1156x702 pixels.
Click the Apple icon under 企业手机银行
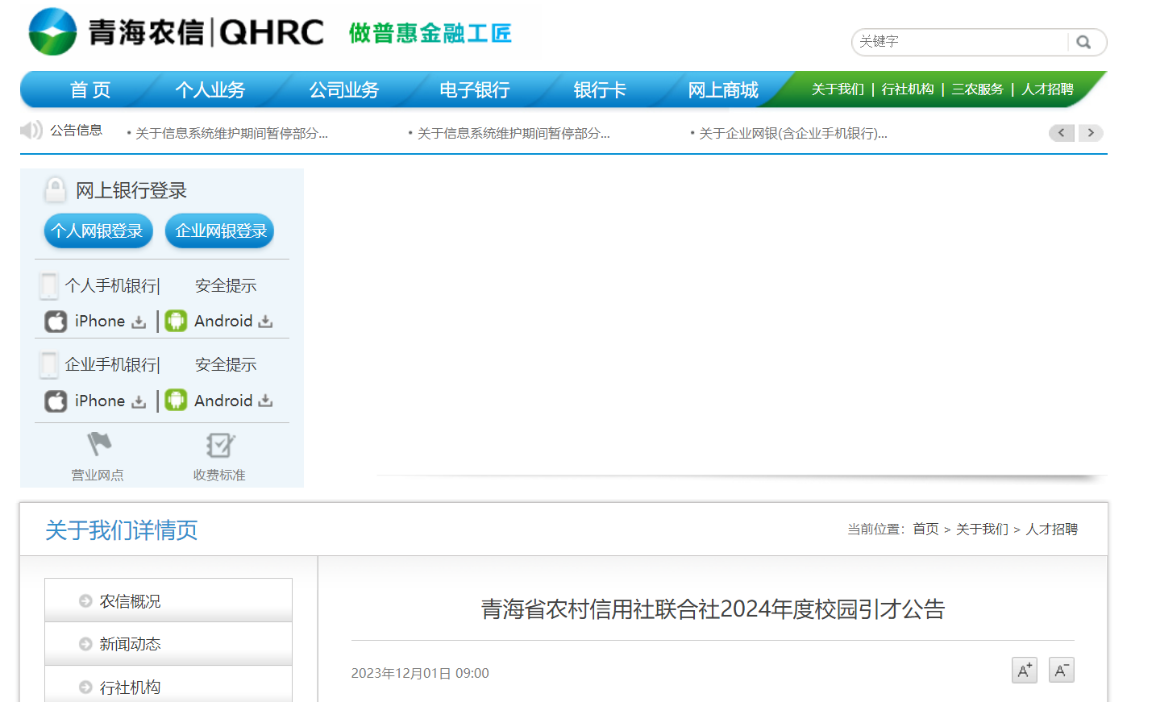pyautogui.click(x=56, y=401)
